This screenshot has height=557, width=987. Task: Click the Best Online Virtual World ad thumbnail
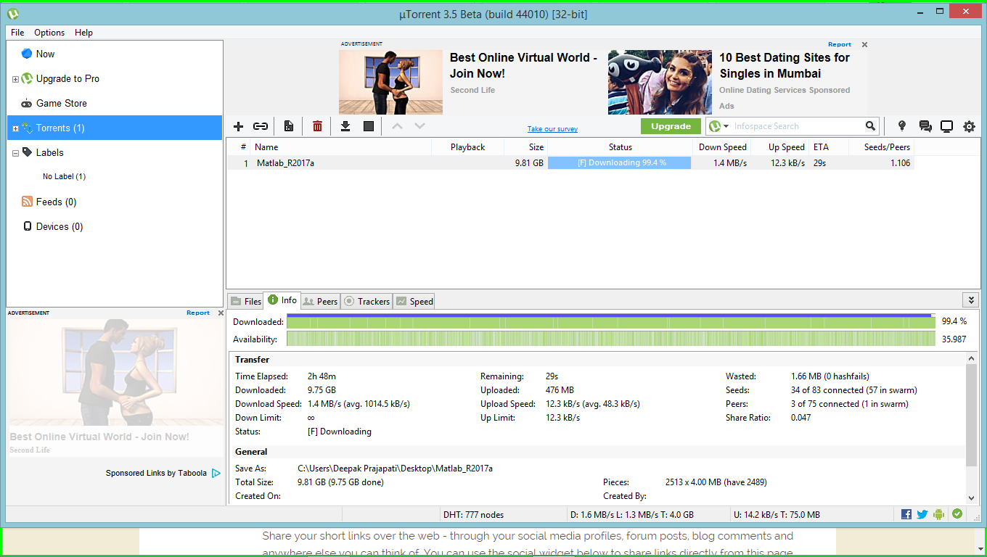[x=390, y=82]
